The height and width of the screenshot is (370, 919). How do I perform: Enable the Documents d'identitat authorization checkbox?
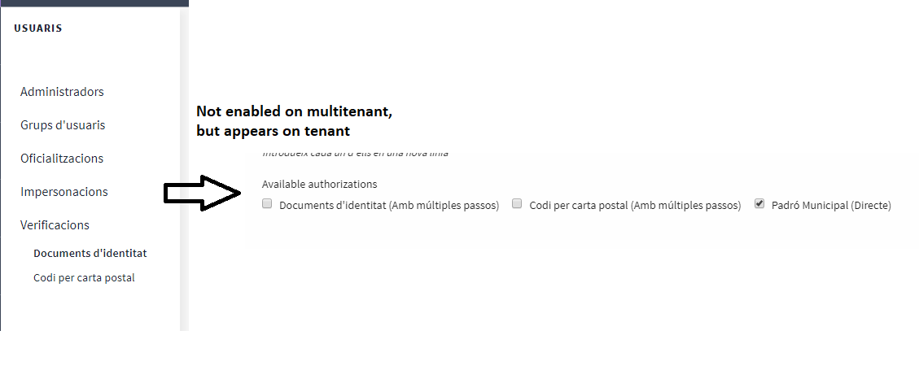(x=267, y=204)
